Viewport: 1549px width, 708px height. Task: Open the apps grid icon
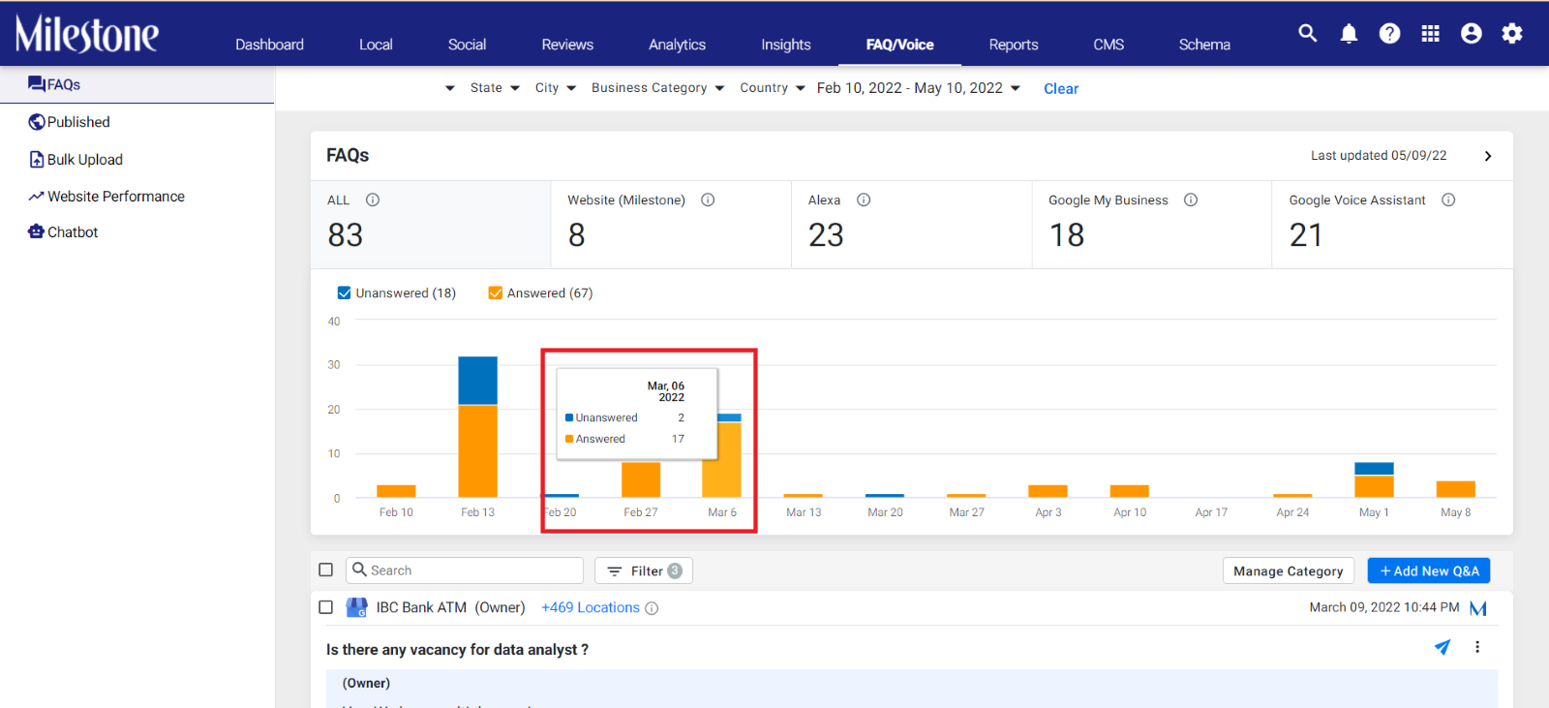click(1430, 34)
